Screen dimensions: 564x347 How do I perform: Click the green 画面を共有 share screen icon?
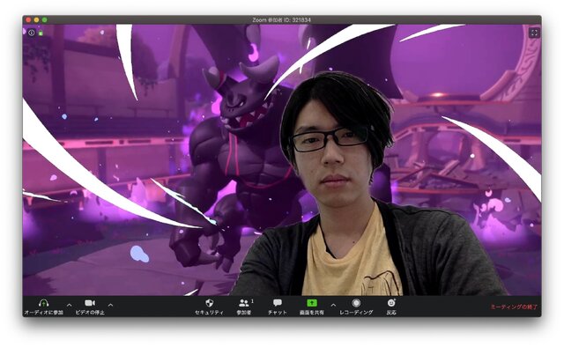point(312,303)
